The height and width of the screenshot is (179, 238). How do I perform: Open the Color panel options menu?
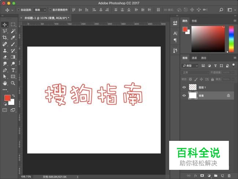pos(235,21)
